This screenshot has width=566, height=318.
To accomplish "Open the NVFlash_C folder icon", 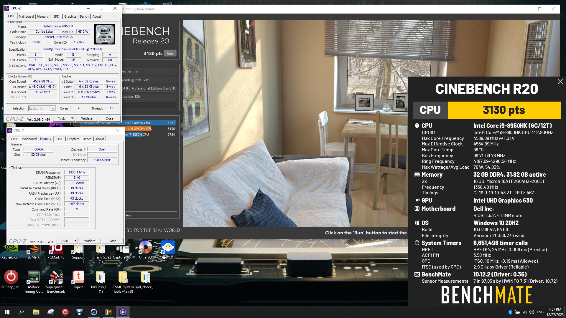I will coord(101,281).
